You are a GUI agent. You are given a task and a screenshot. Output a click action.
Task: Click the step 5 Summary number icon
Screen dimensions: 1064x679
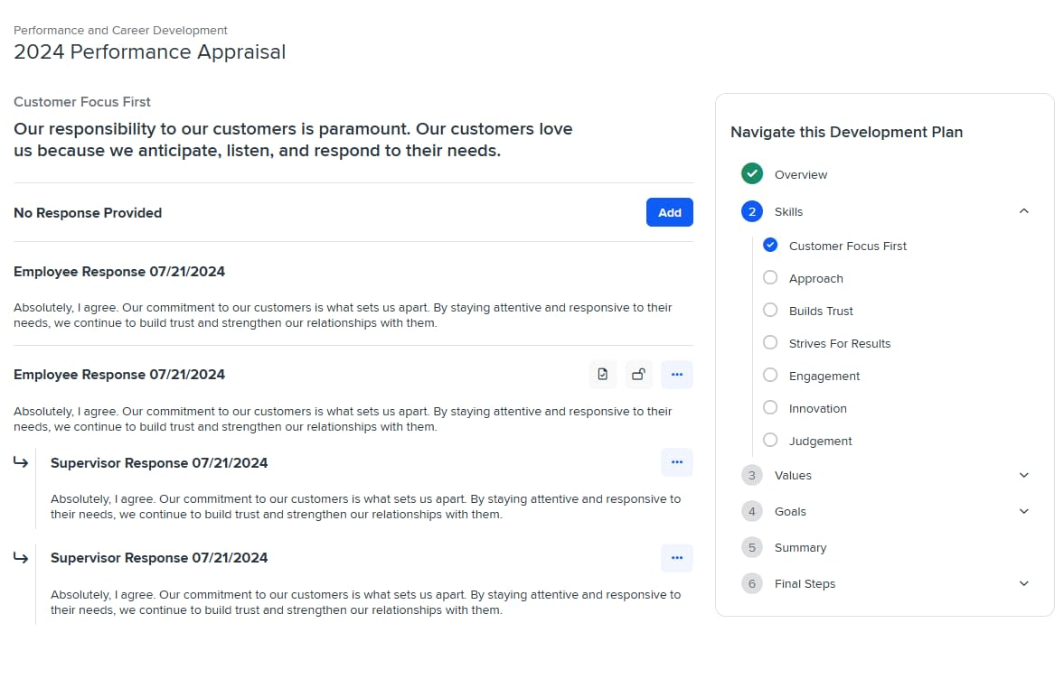[751, 547]
